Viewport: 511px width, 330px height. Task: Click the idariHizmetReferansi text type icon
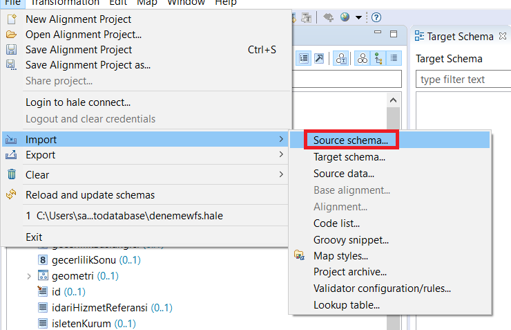pos(43,307)
